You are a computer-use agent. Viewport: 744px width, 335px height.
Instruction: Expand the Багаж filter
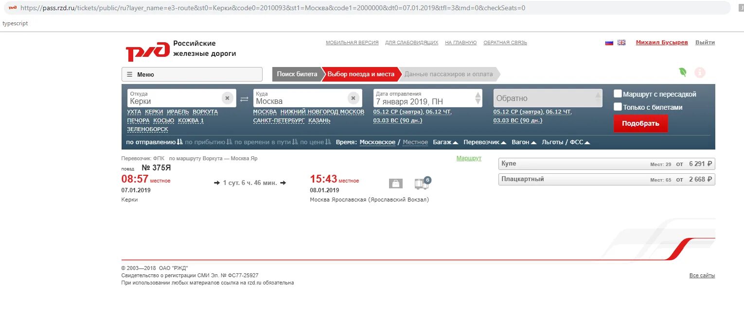445,142
